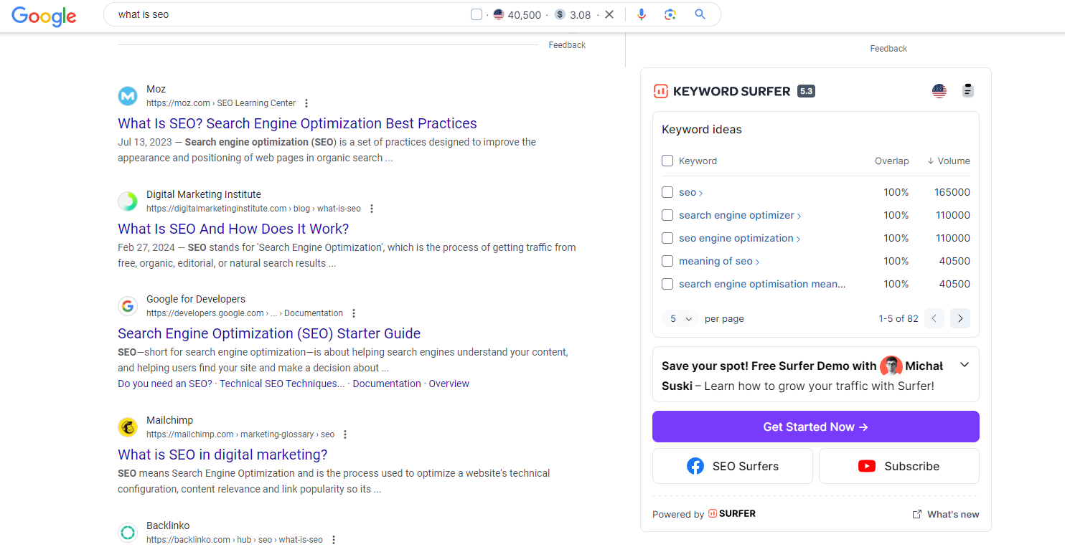The image size is (1065, 547).
Task: Click the 'Technical SEO Techniques...' sitelink
Action: pyautogui.click(x=282, y=384)
